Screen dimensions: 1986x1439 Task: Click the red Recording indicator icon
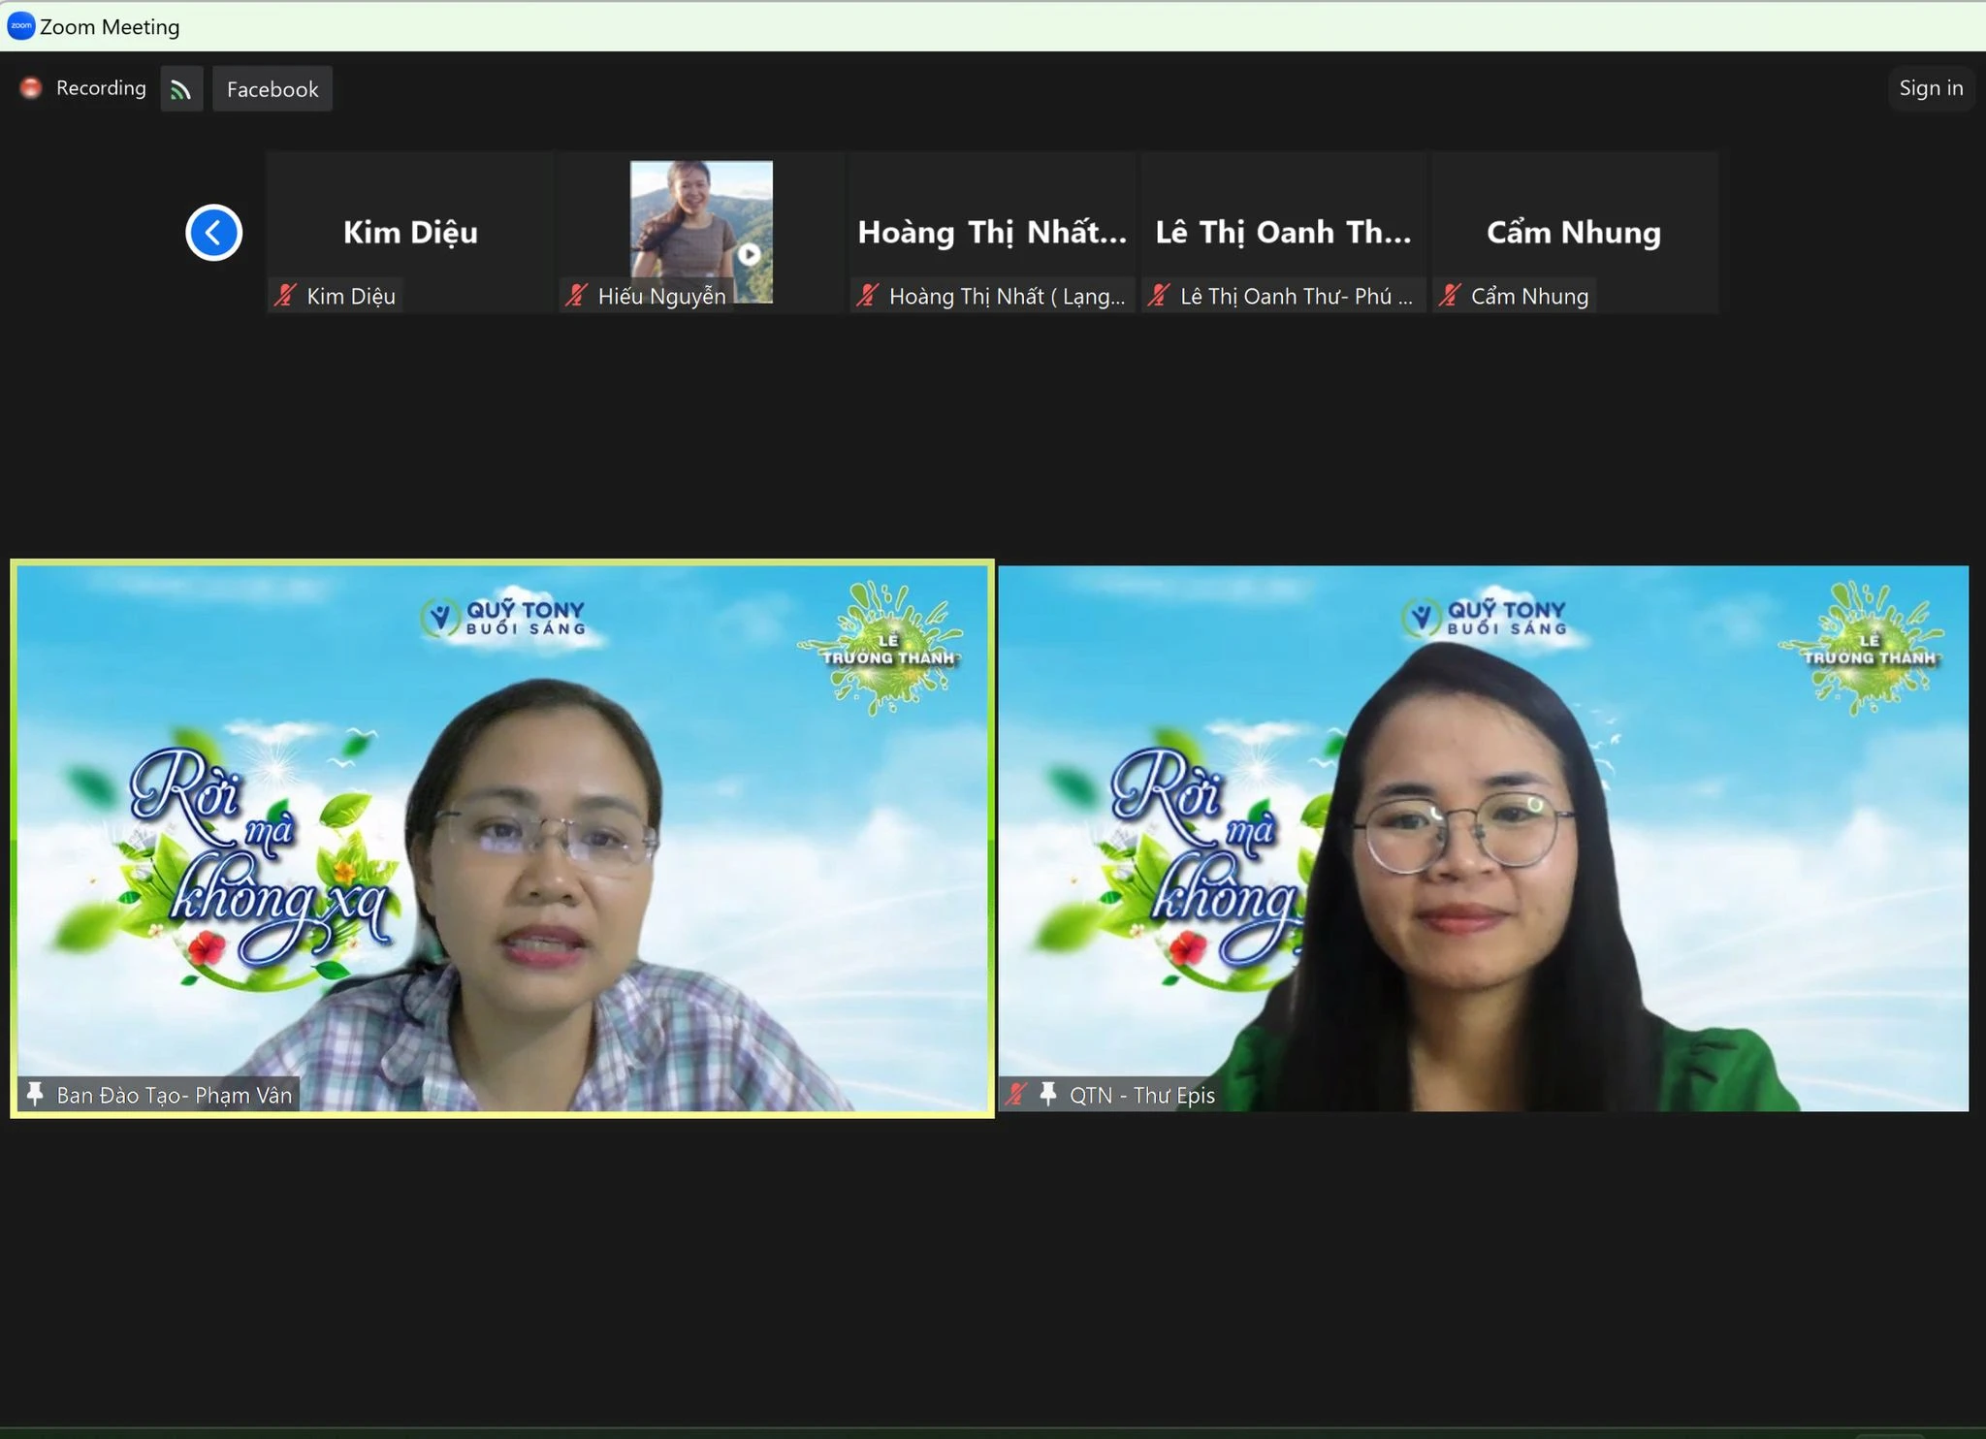31,88
